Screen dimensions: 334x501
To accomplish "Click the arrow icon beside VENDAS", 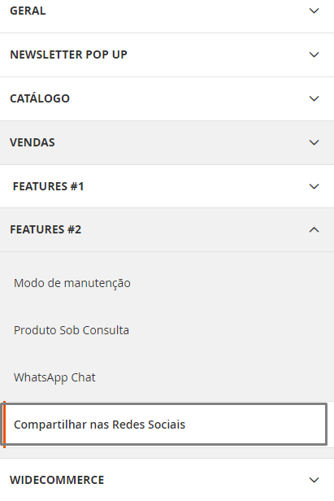I will [x=314, y=142].
